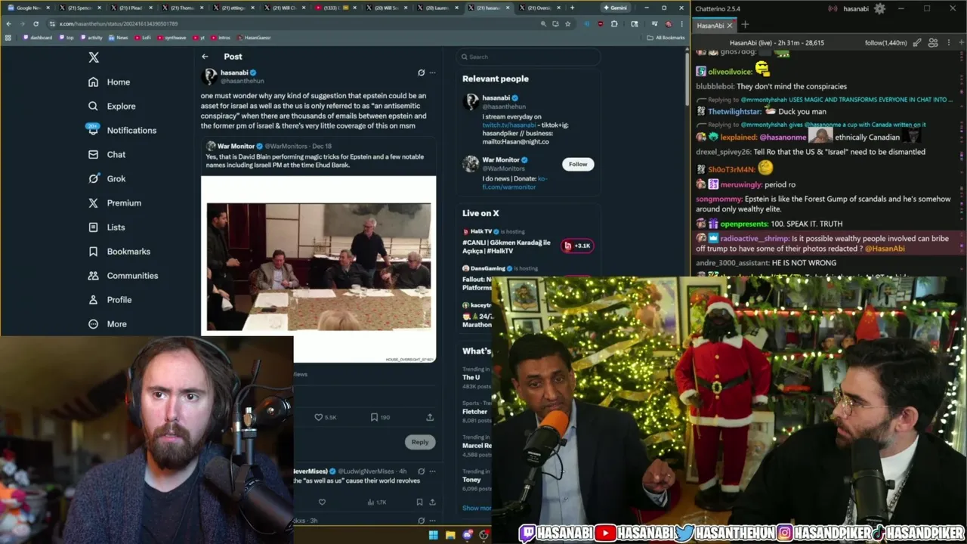
Task: Add a new split in Chatterino
Action: coord(959,43)
